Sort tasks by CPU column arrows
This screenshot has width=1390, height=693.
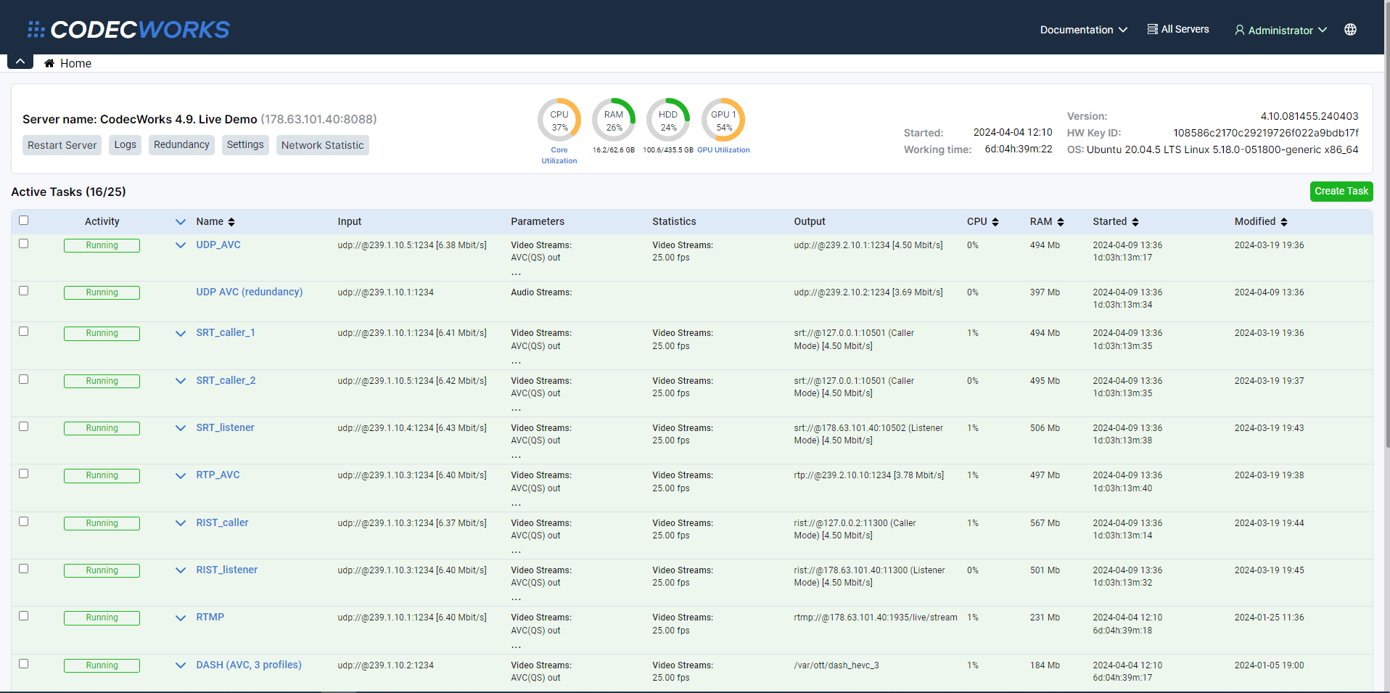point(995,222)
